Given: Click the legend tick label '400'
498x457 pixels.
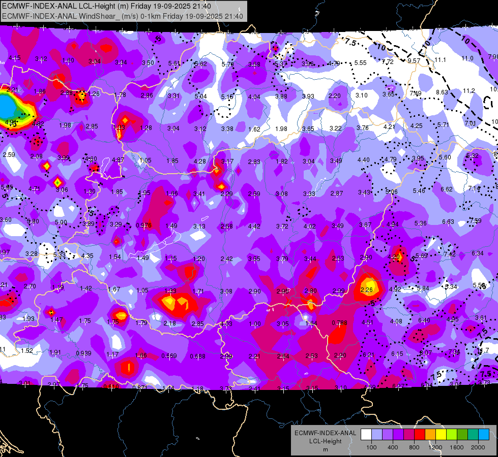Looking at the screenshot, I should [x=393, y=447].
